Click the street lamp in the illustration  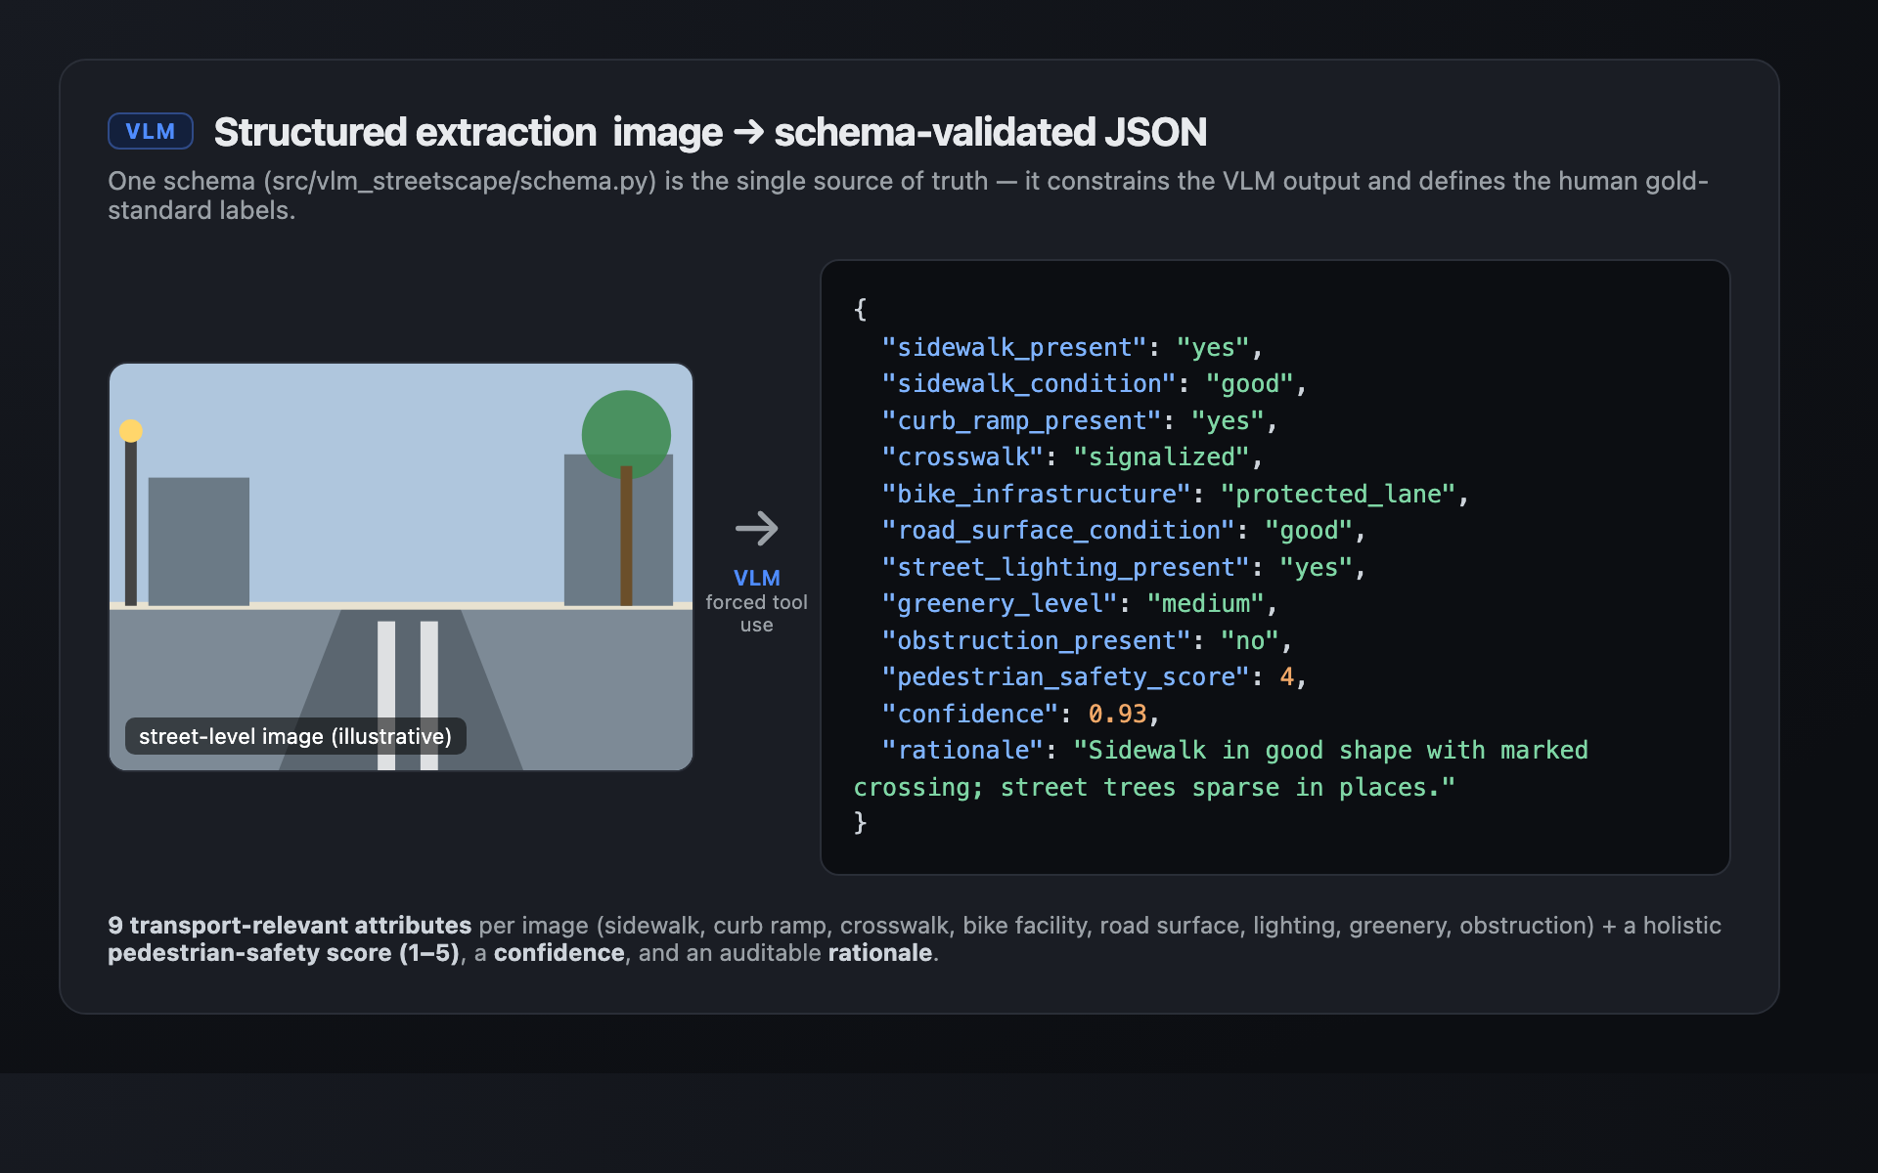pos(131,513)
